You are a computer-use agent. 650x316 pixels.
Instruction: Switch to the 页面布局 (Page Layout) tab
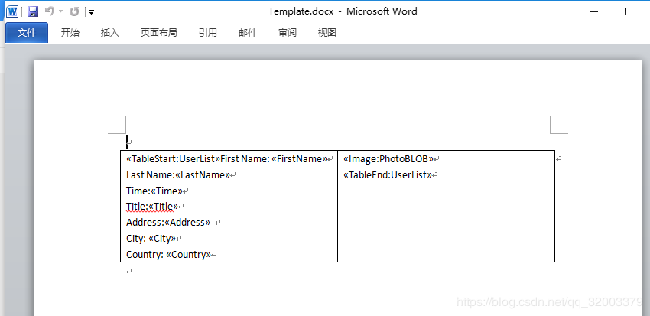click(x=159, y=33)
